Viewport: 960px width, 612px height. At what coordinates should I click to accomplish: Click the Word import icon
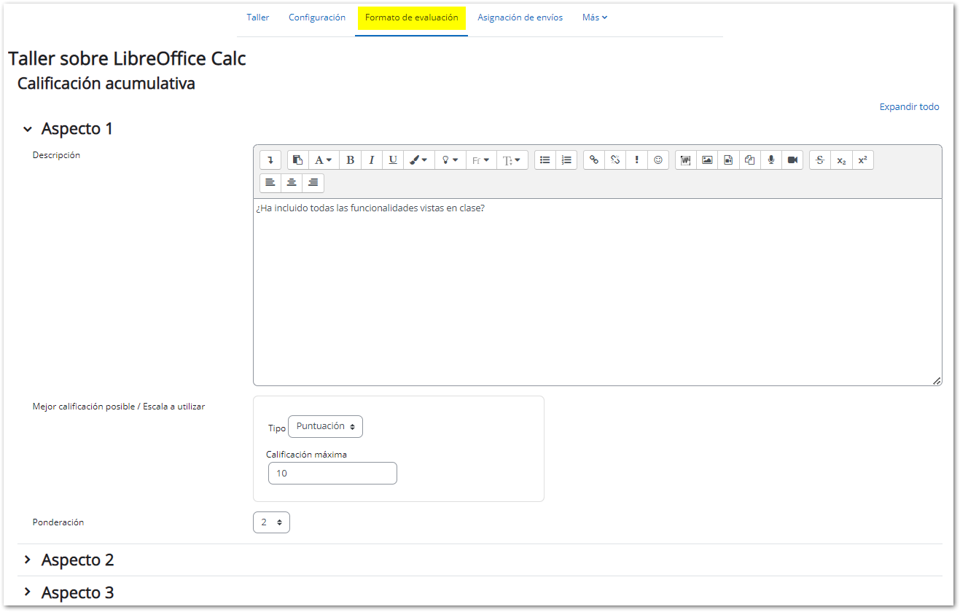[686, 160]
